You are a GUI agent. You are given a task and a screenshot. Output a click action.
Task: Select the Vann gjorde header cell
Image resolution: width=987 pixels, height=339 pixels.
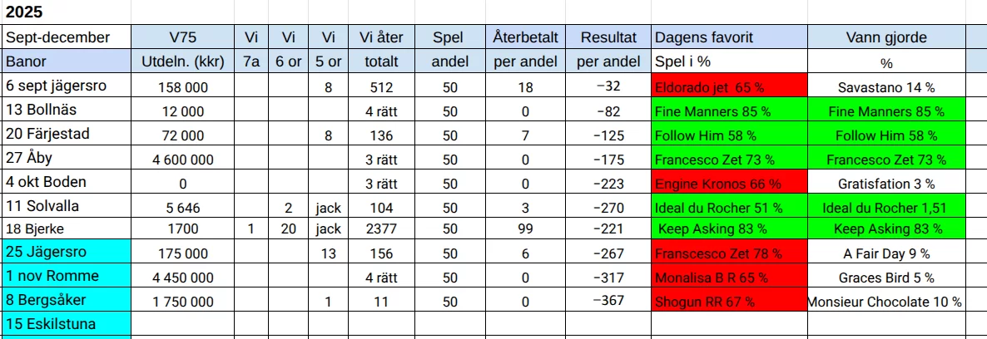[885, 37]
